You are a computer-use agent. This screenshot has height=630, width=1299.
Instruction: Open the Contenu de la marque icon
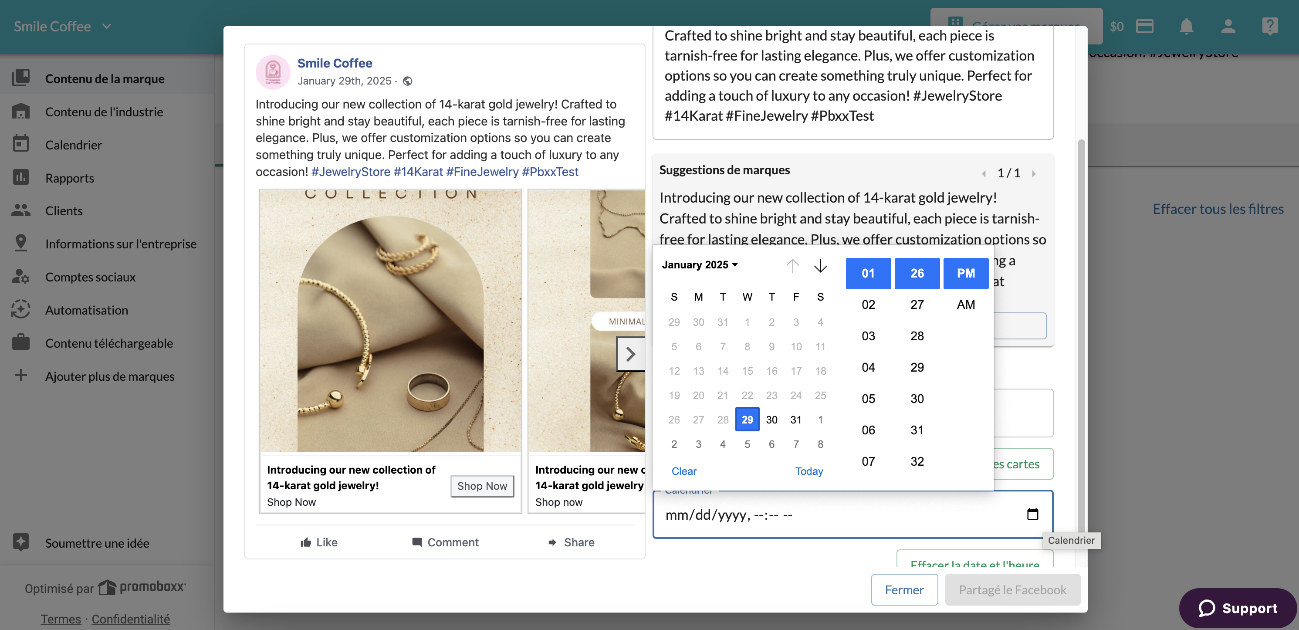[x=20, y=78]
